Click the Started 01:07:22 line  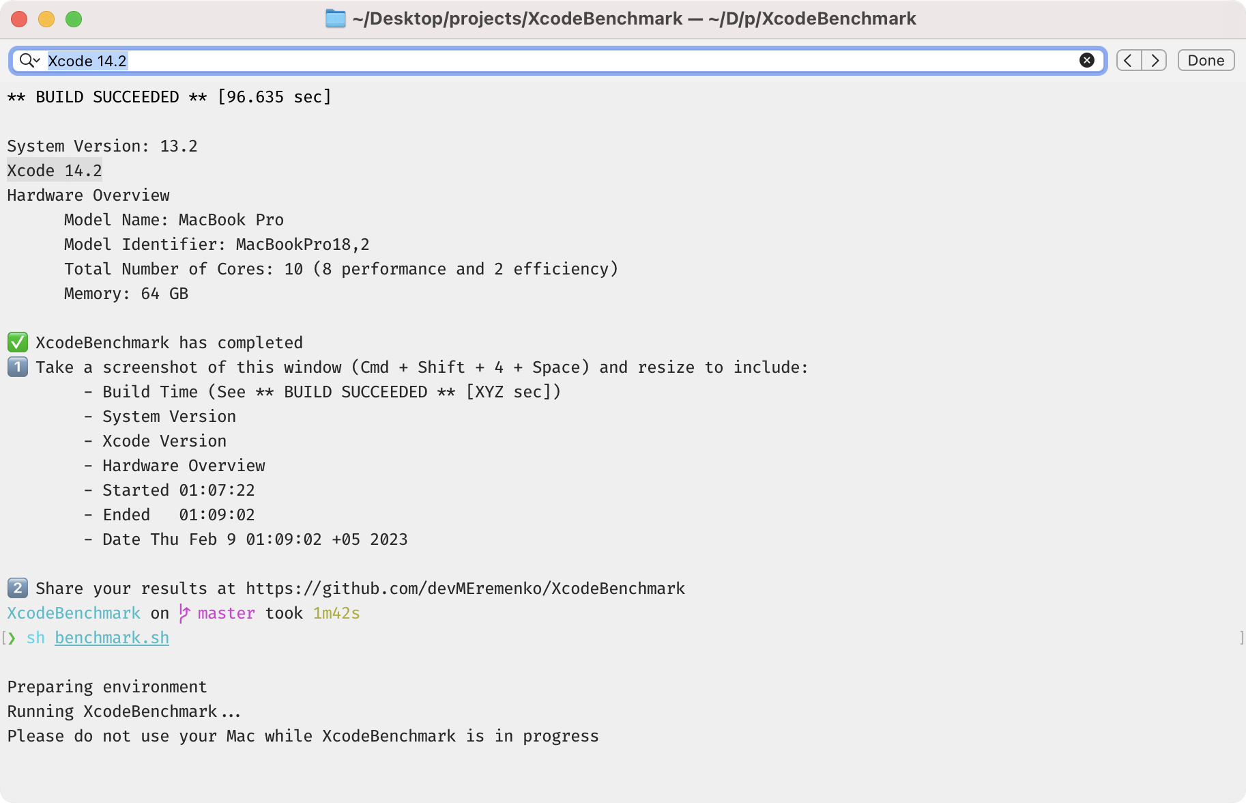pos(169,490)
